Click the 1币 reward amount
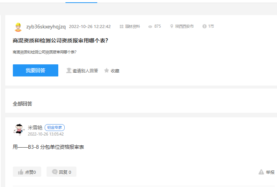Viewport: 277px width, 187px height. (211, 26)
